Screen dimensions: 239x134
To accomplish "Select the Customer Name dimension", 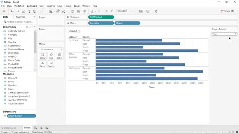I will tap(16, 50).
